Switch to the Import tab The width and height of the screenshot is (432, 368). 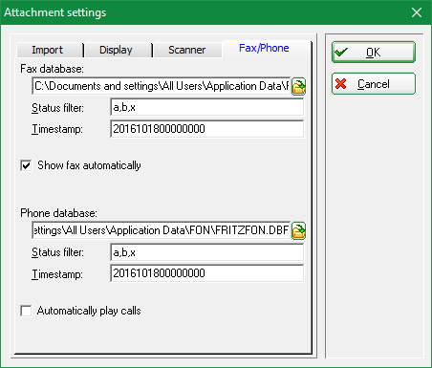tap(50, 50)
